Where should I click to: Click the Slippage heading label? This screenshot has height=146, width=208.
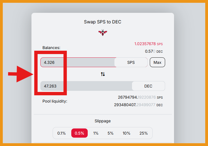point(103,121)
